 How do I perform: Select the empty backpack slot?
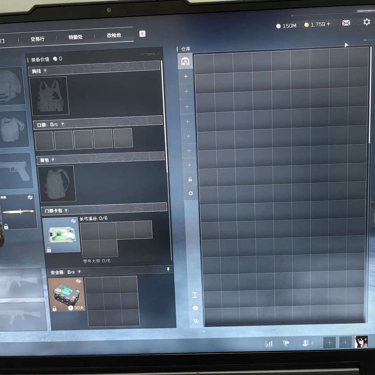click(57, 183)
